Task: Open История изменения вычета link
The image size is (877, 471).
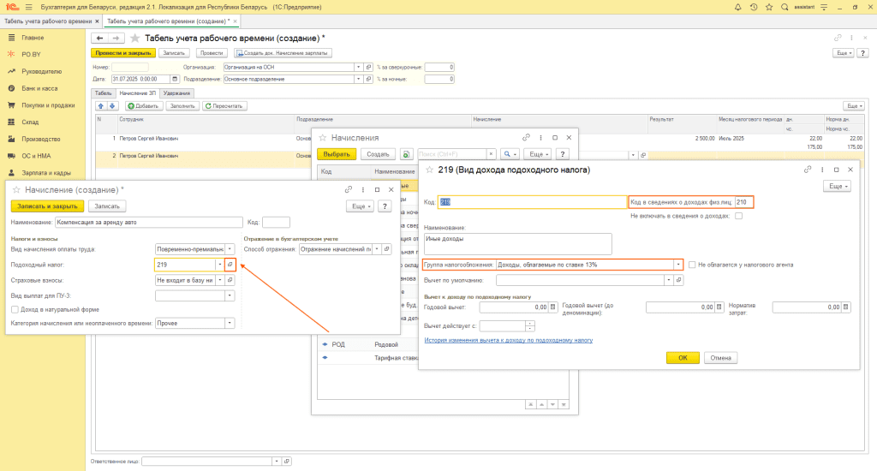Action: click(509, 340)
